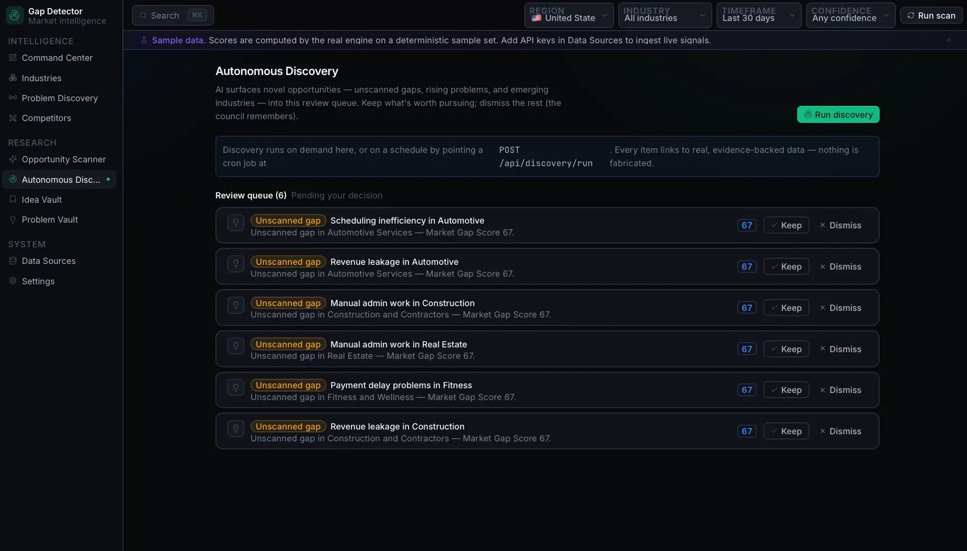Image resolution: width=967 pixels, height=551 pixels.
Task: Click the 'Review queue (6)' heading
Action: point(251,195)
